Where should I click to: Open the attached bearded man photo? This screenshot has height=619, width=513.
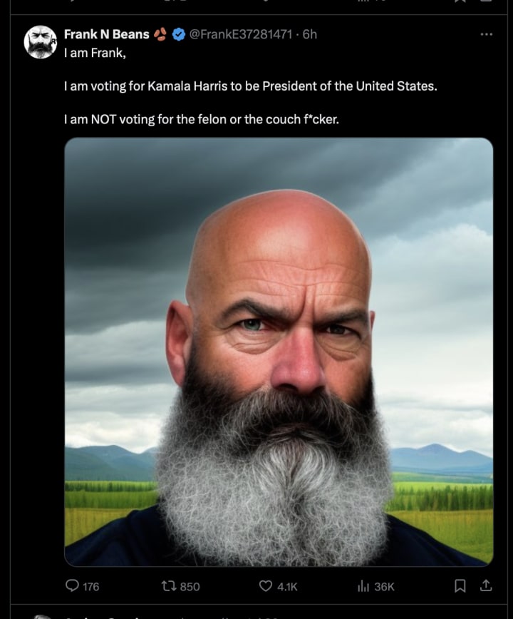(279, 352)
